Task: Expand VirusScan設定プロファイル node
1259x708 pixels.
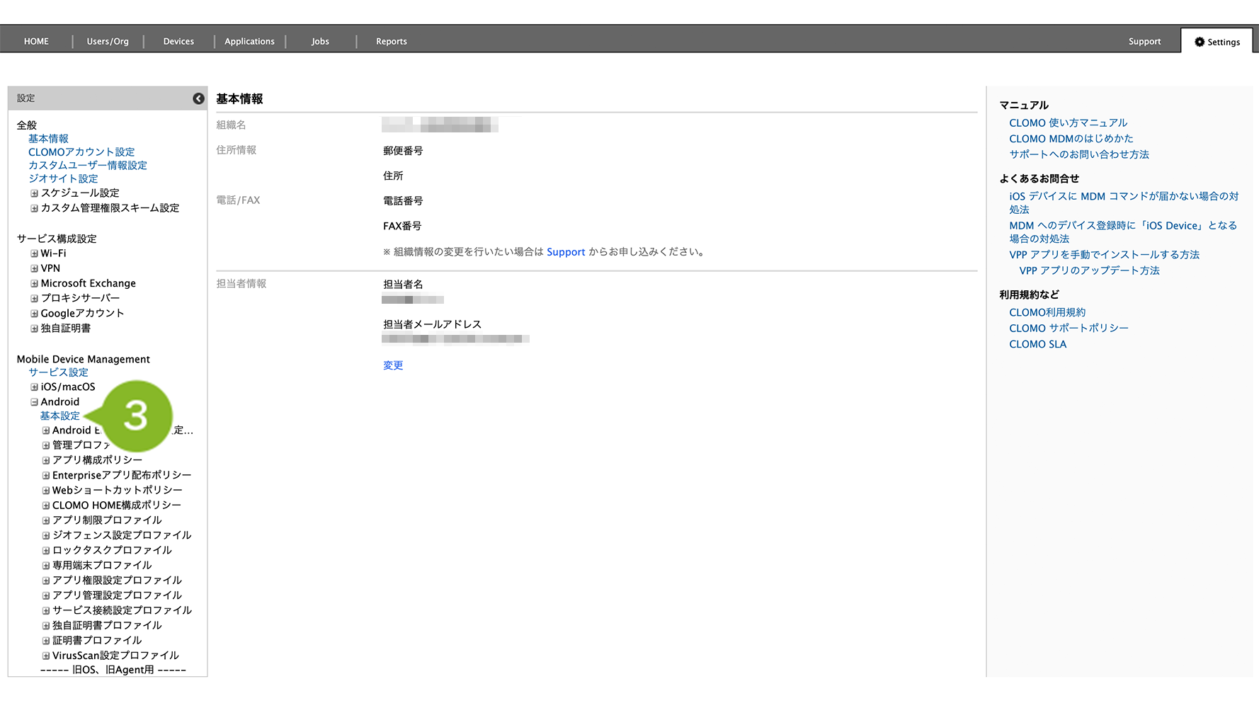Action: (46, 656)
